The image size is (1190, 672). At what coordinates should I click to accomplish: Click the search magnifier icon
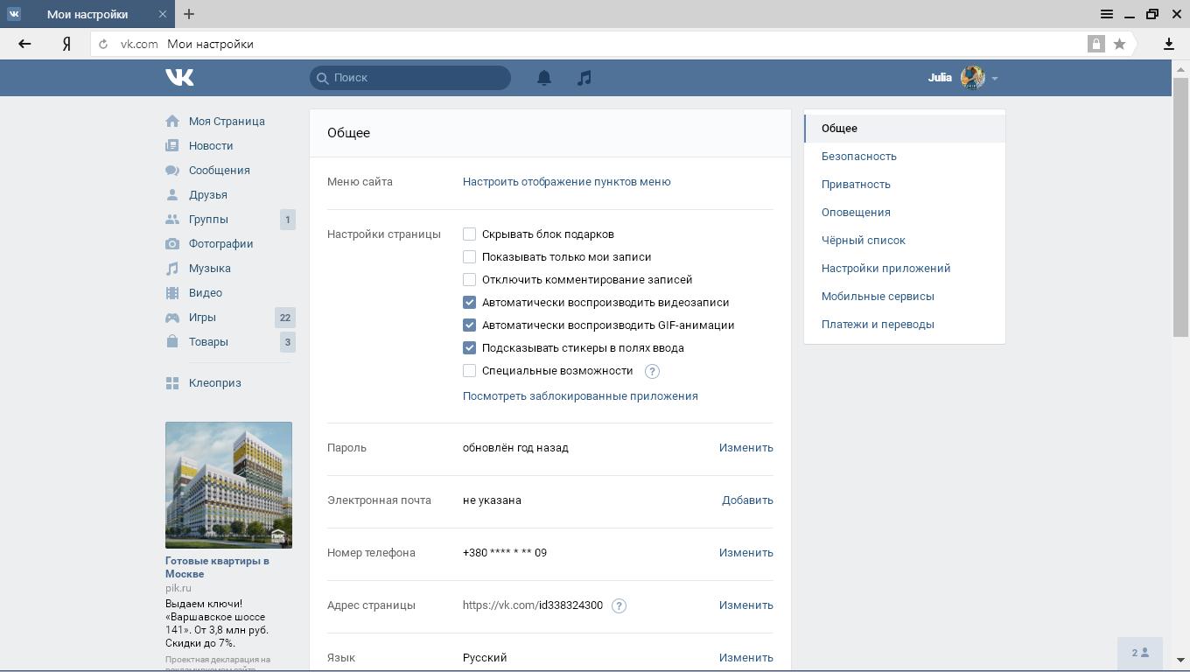(322, 78)
